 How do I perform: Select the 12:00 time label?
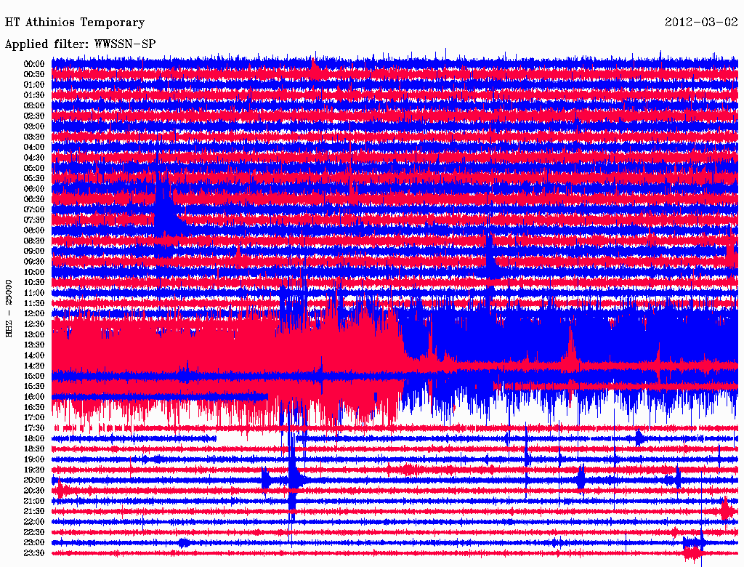34,313
